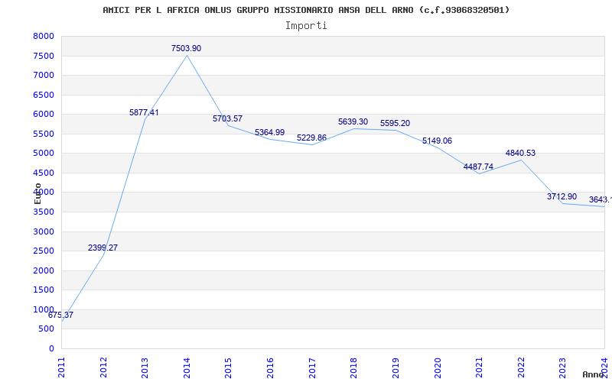Click the 5639.30 data label
This screenshot has height=382, width=612.
click(353, 121)
